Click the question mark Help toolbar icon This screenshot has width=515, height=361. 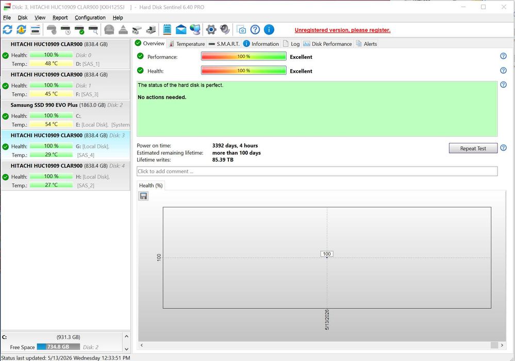pos(255,29)
